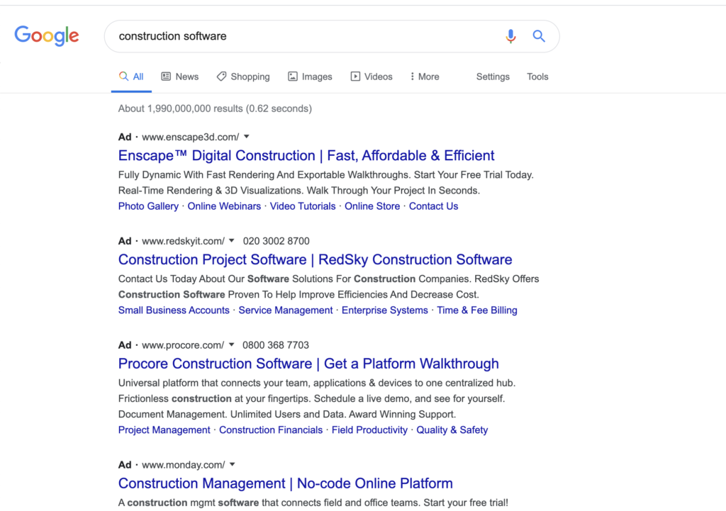Open the Project Management sitelink

point(164,430)
